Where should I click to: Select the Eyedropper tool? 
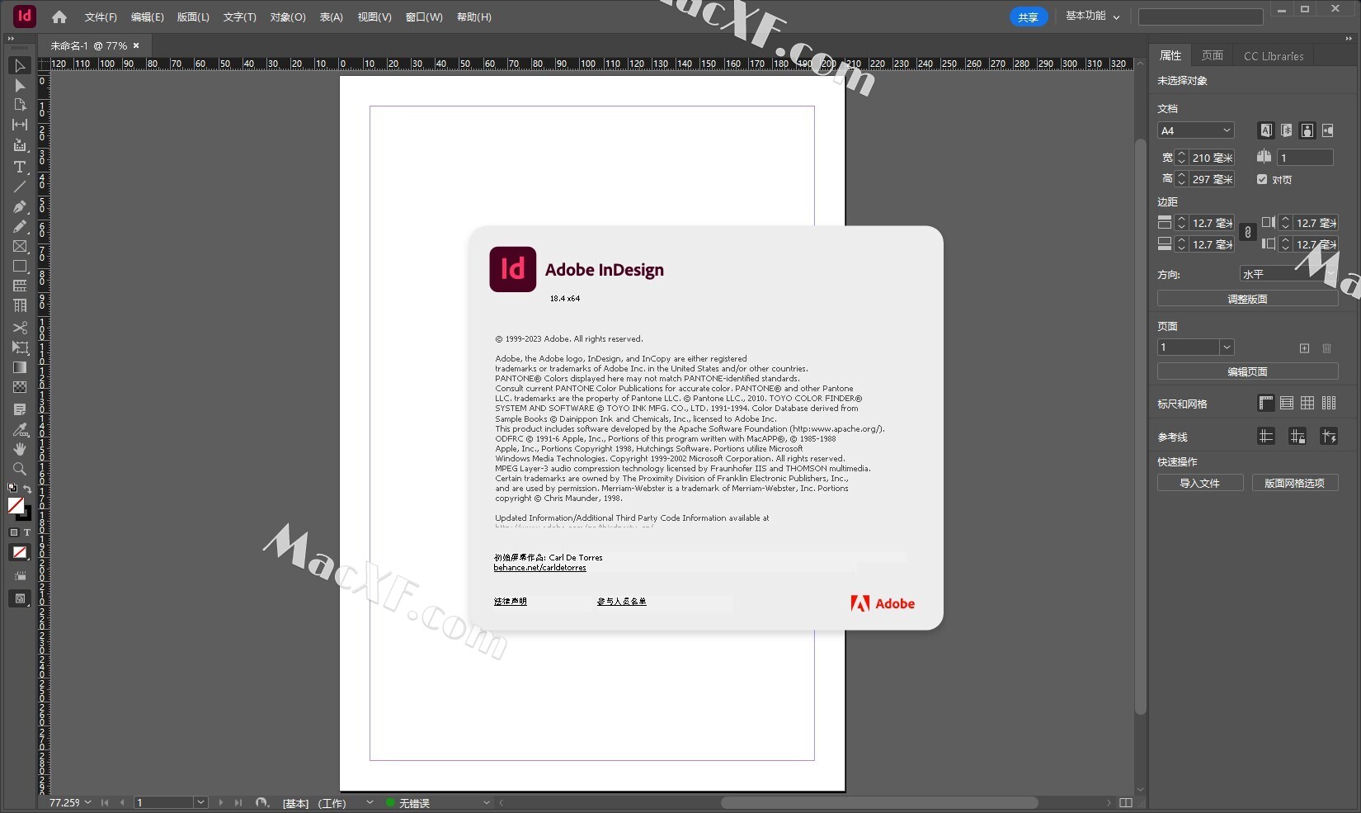click(x=20, y=429)
